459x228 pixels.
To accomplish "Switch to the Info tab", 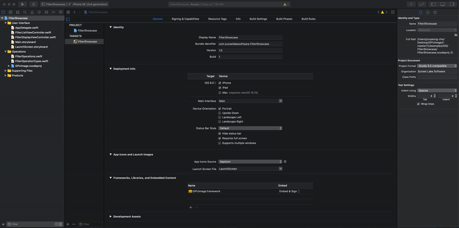I will [238, 19].
